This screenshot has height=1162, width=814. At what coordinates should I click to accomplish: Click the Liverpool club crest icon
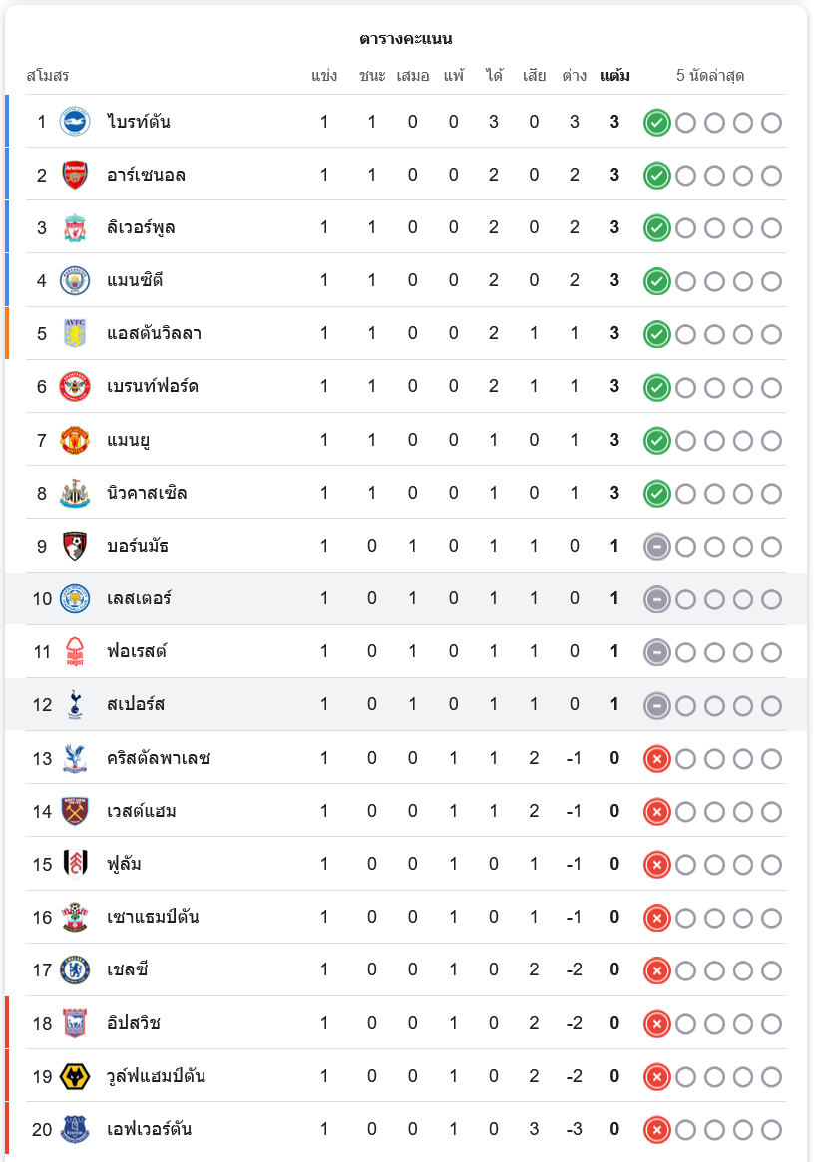75,227
